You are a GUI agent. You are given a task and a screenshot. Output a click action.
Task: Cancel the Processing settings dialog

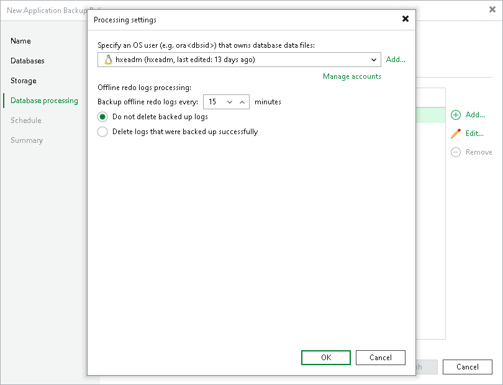pos(380,358)
